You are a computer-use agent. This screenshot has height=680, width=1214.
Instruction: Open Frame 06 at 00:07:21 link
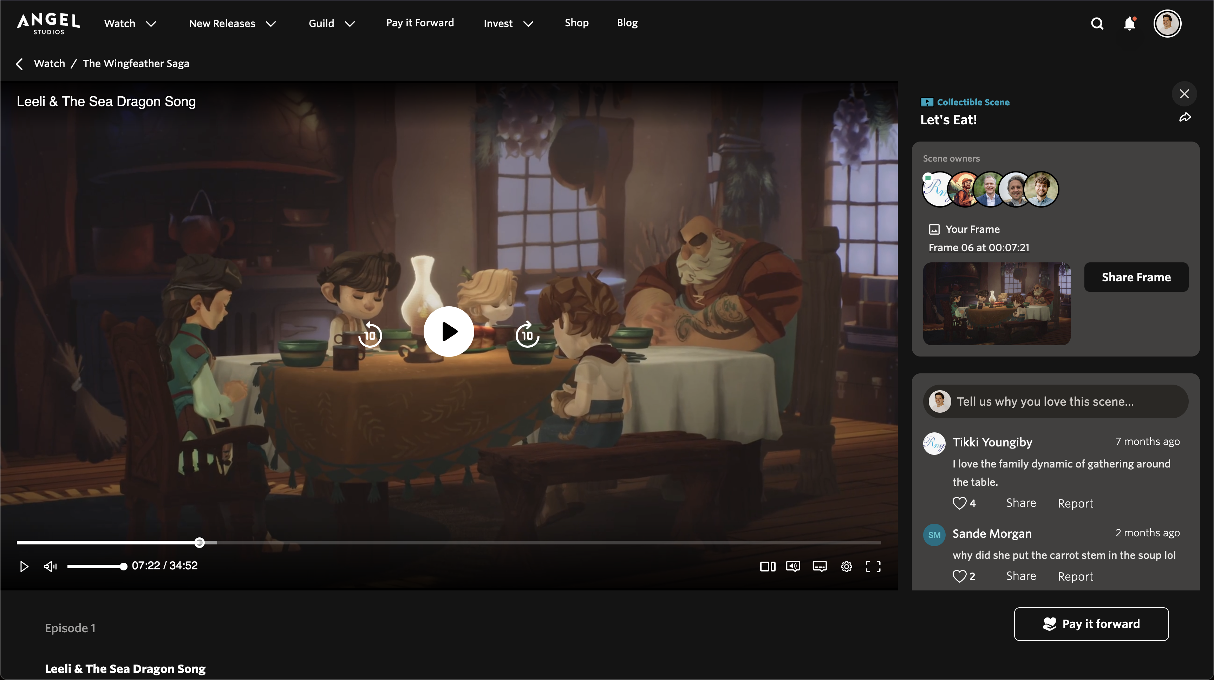pyautogui.click(x=979, y=247)
